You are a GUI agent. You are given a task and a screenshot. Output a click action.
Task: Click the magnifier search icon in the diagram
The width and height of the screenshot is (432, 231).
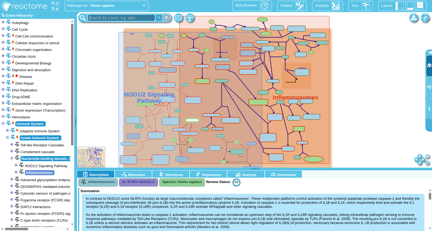(83, 18)
